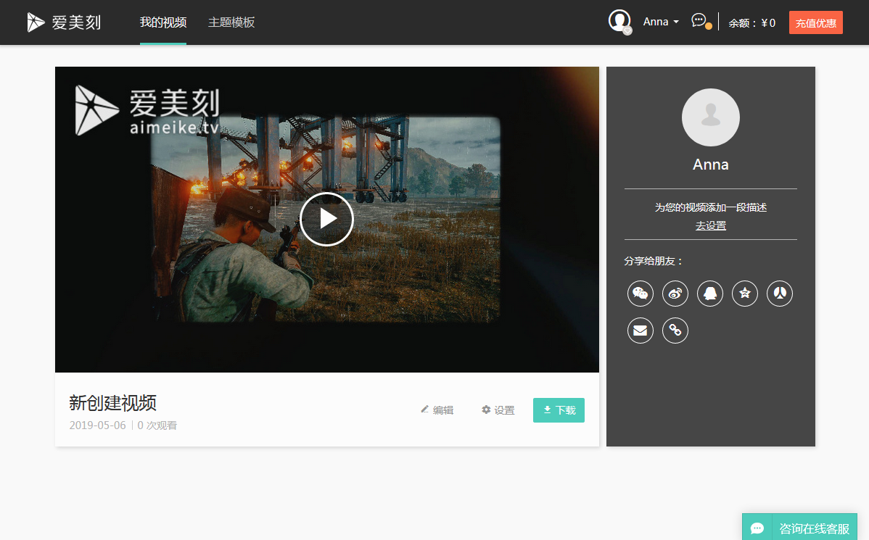Click the video preview thumbnail

[327, 220]
